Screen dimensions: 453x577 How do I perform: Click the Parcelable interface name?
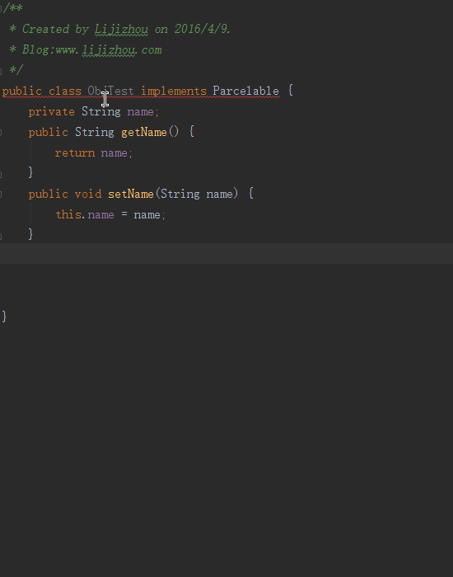click(245, 91)
